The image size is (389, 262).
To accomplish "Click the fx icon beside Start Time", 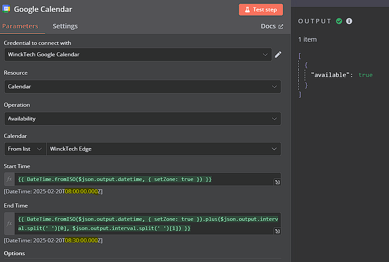I will (10, 179).
